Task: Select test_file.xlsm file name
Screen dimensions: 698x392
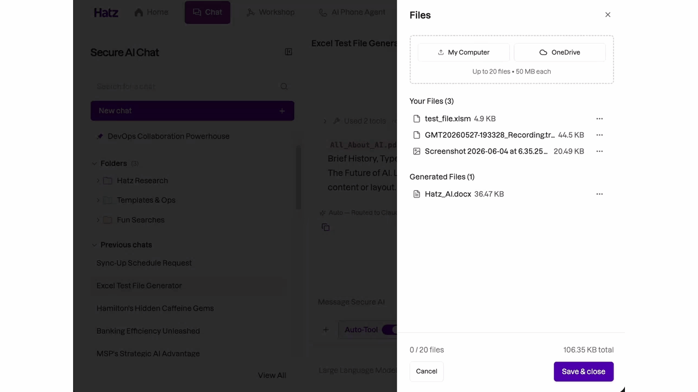Action: point(448,119)
